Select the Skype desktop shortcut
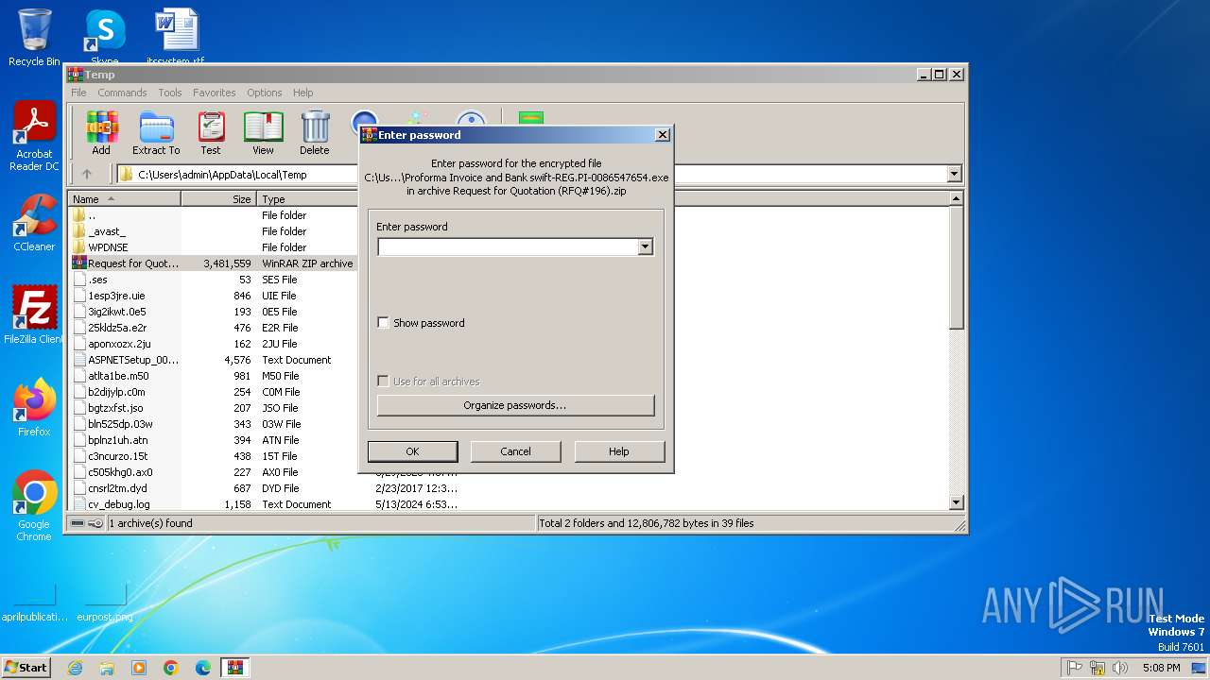The image size is (1210, 680). pyautogui.click(x=105, y=38)
